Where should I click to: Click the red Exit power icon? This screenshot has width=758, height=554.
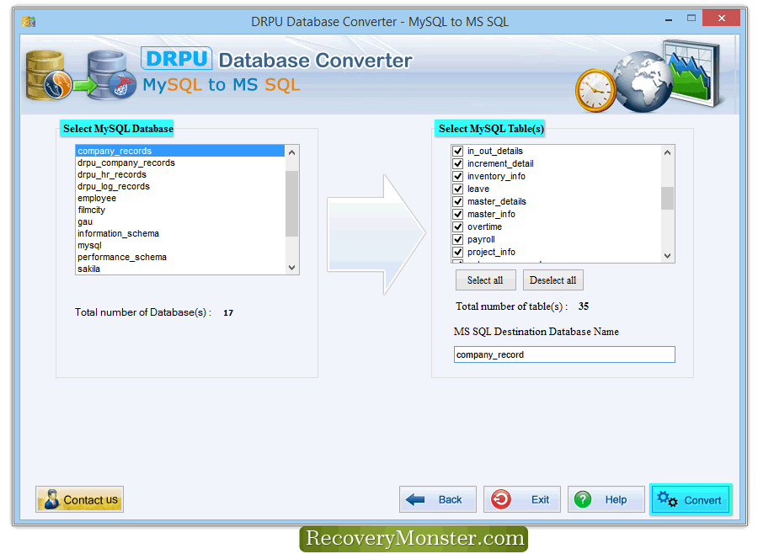(x=501, y=499)
